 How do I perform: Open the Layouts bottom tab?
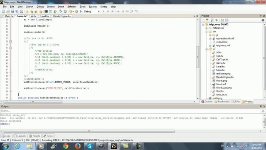coord(20,136)
